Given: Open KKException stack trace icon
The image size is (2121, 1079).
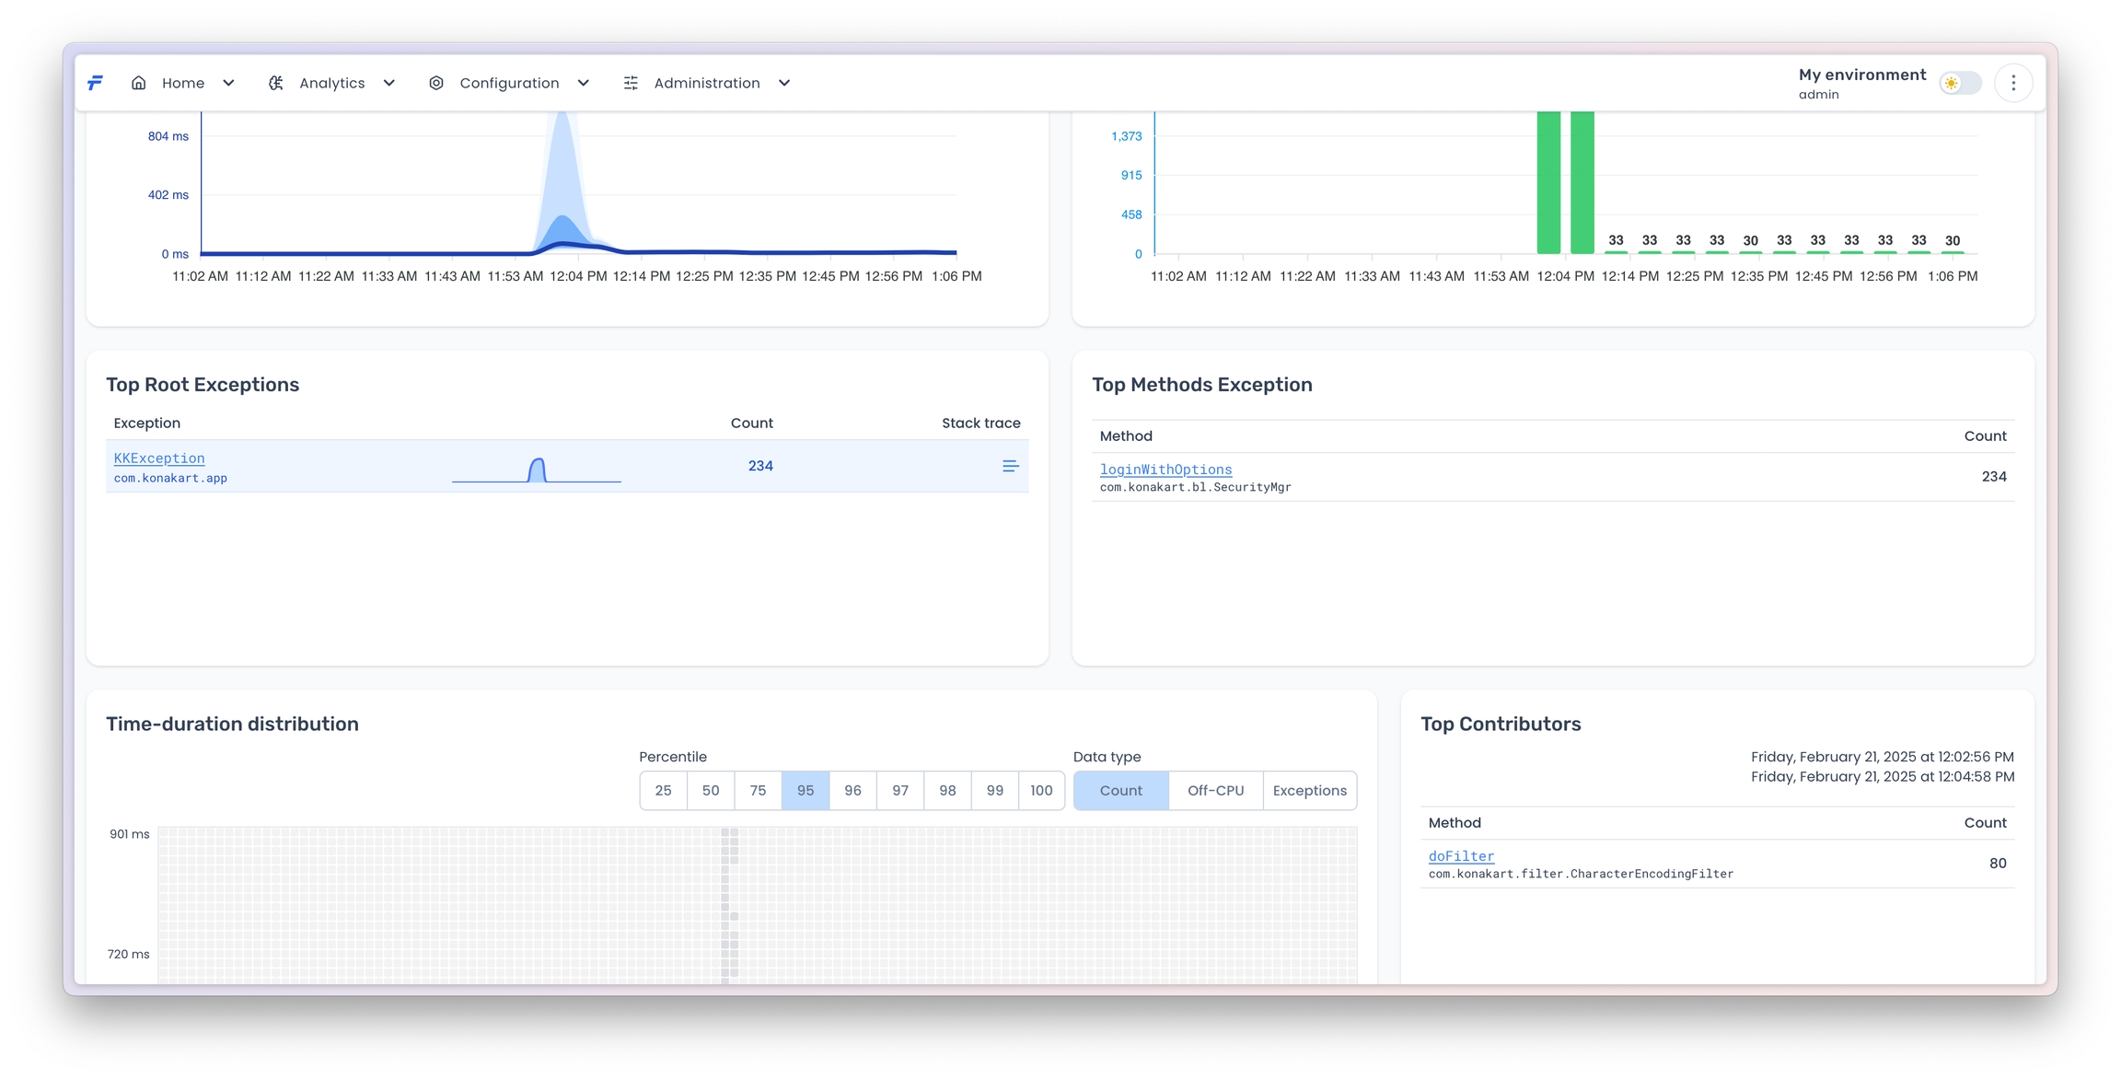Looking at the screenshot, I should click(x=1010, y=466).
